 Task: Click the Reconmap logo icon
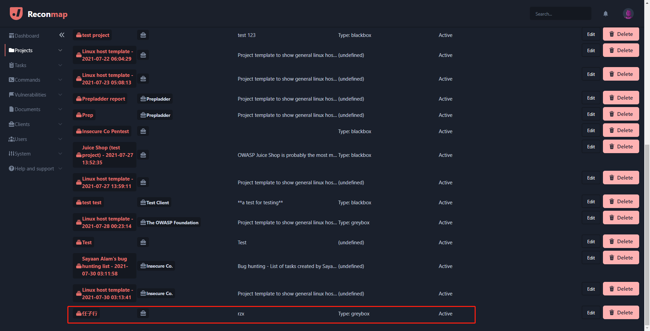tap(16, 14)
